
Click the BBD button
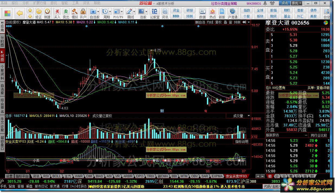click(x=176, y=16)
